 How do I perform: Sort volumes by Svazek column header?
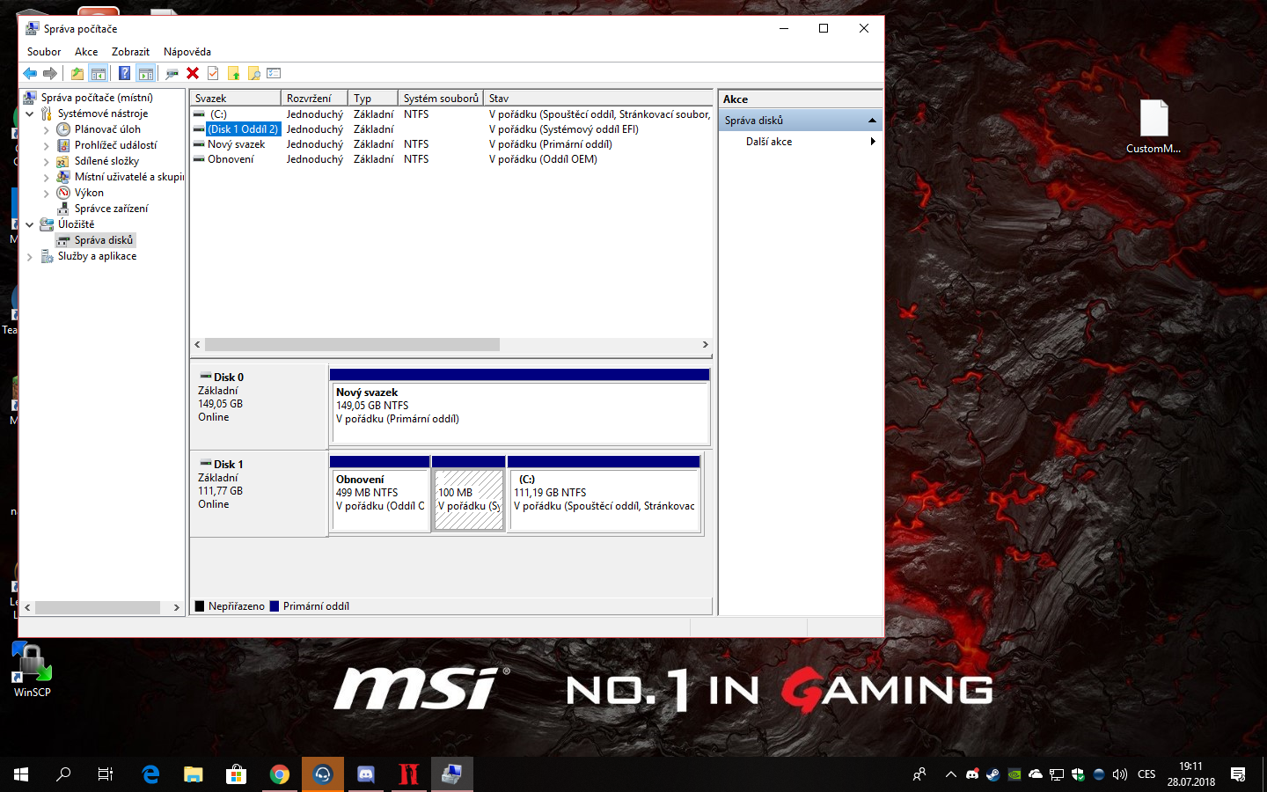click(x=235, y=99)
